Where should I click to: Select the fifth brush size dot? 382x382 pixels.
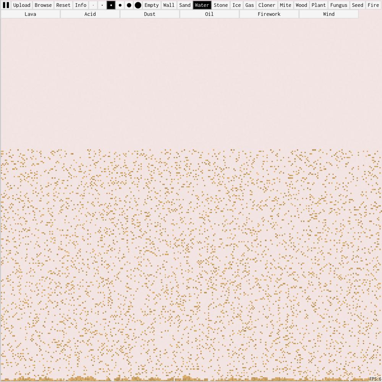point(129,5)
